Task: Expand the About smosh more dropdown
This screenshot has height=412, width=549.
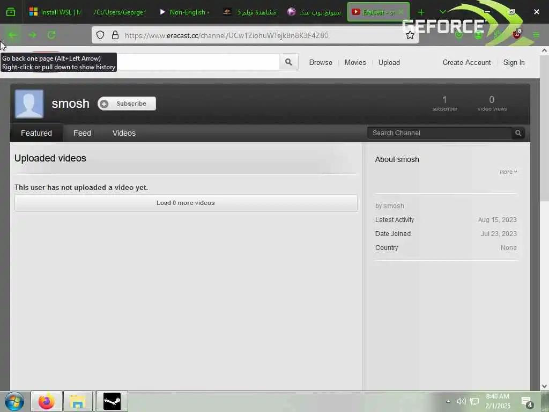Action: tap(508, 172)
